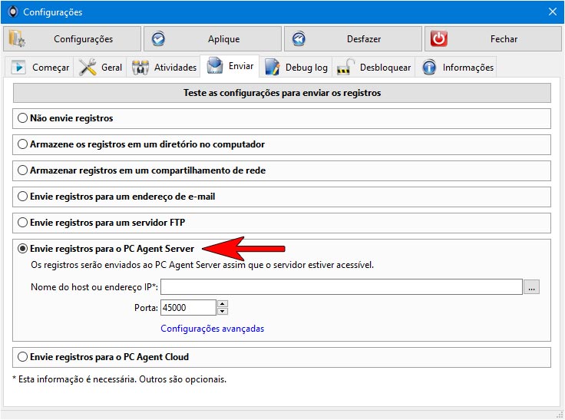Click the Desbloquear padlock icon

pos(346,67)
